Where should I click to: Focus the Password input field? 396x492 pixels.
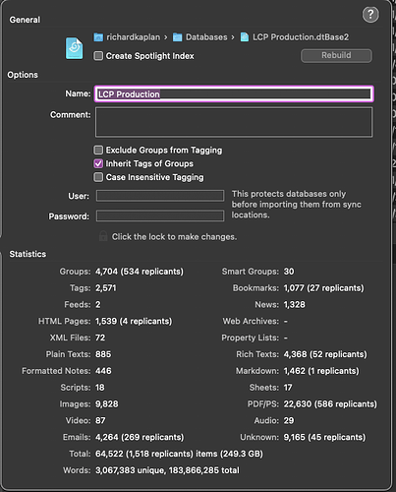coord(160,216)
